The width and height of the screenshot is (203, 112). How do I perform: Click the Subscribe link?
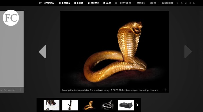tap(167, 3)
